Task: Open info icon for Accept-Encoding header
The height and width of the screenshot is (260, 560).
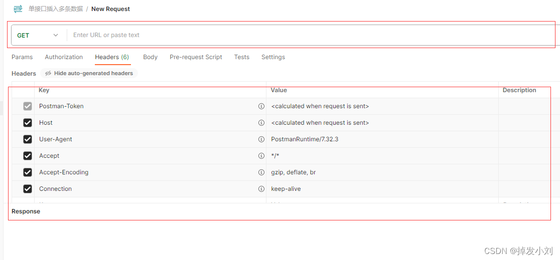Action: tap(261, 172)
